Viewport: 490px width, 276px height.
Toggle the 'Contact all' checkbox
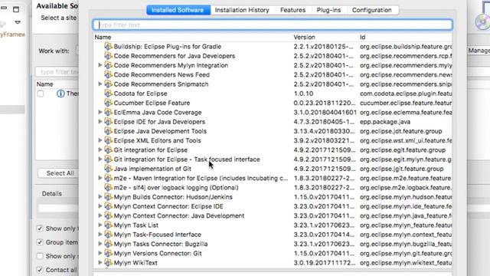click(40, 270)
